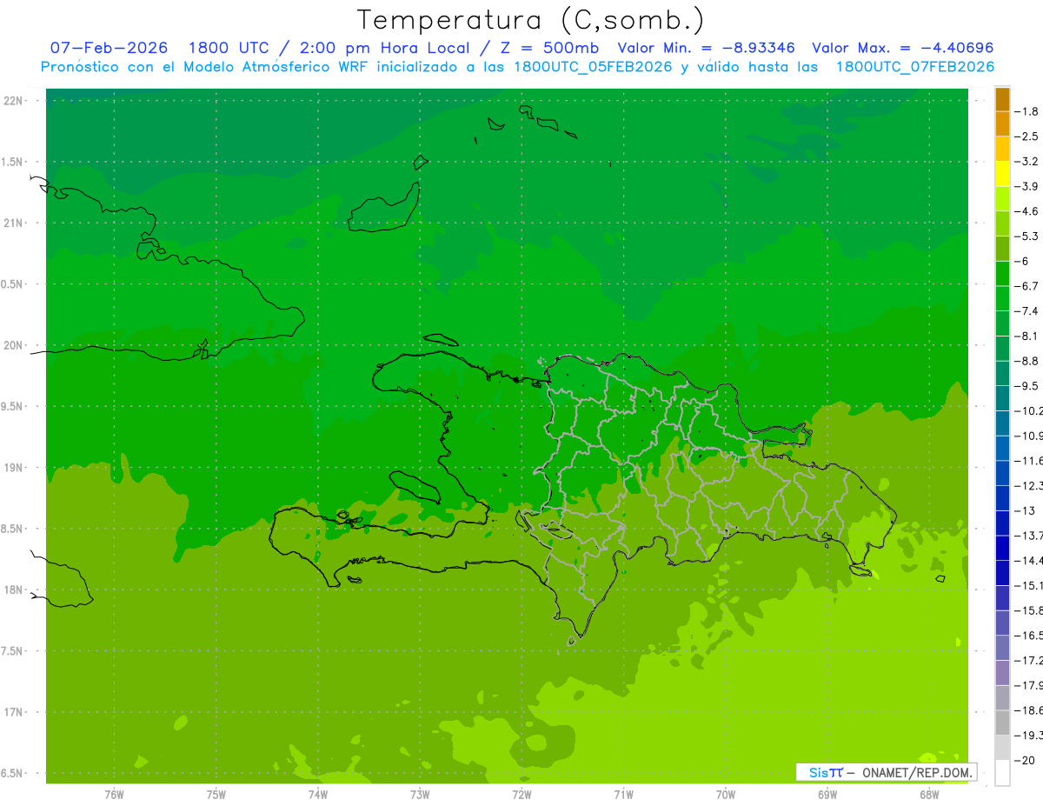The height and width of the screenshot is (806, 1043).
Task: Click the title 'Temperatura (C,somb.)'
Action: [x=531, y=21]
